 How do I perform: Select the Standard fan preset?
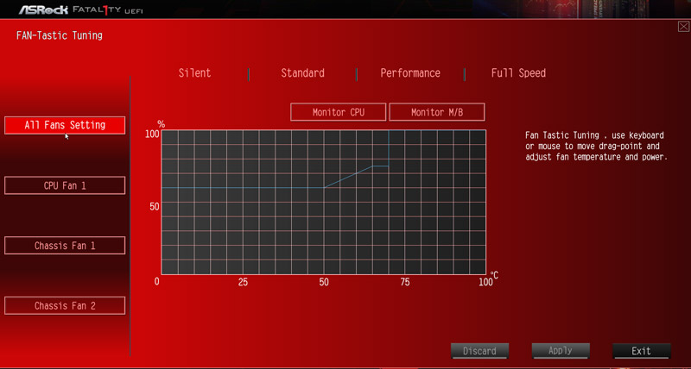pyautogui.click(x=303, y=73)
